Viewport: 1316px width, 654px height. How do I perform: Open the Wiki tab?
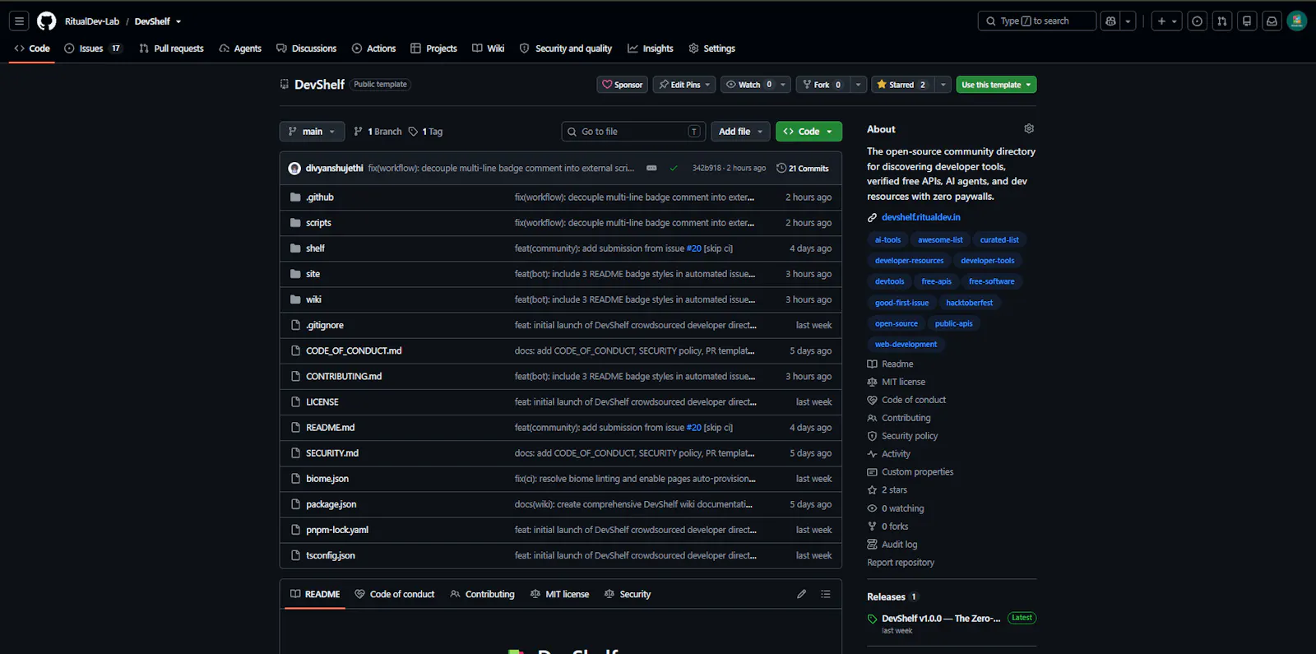click(x=488, y=49)
